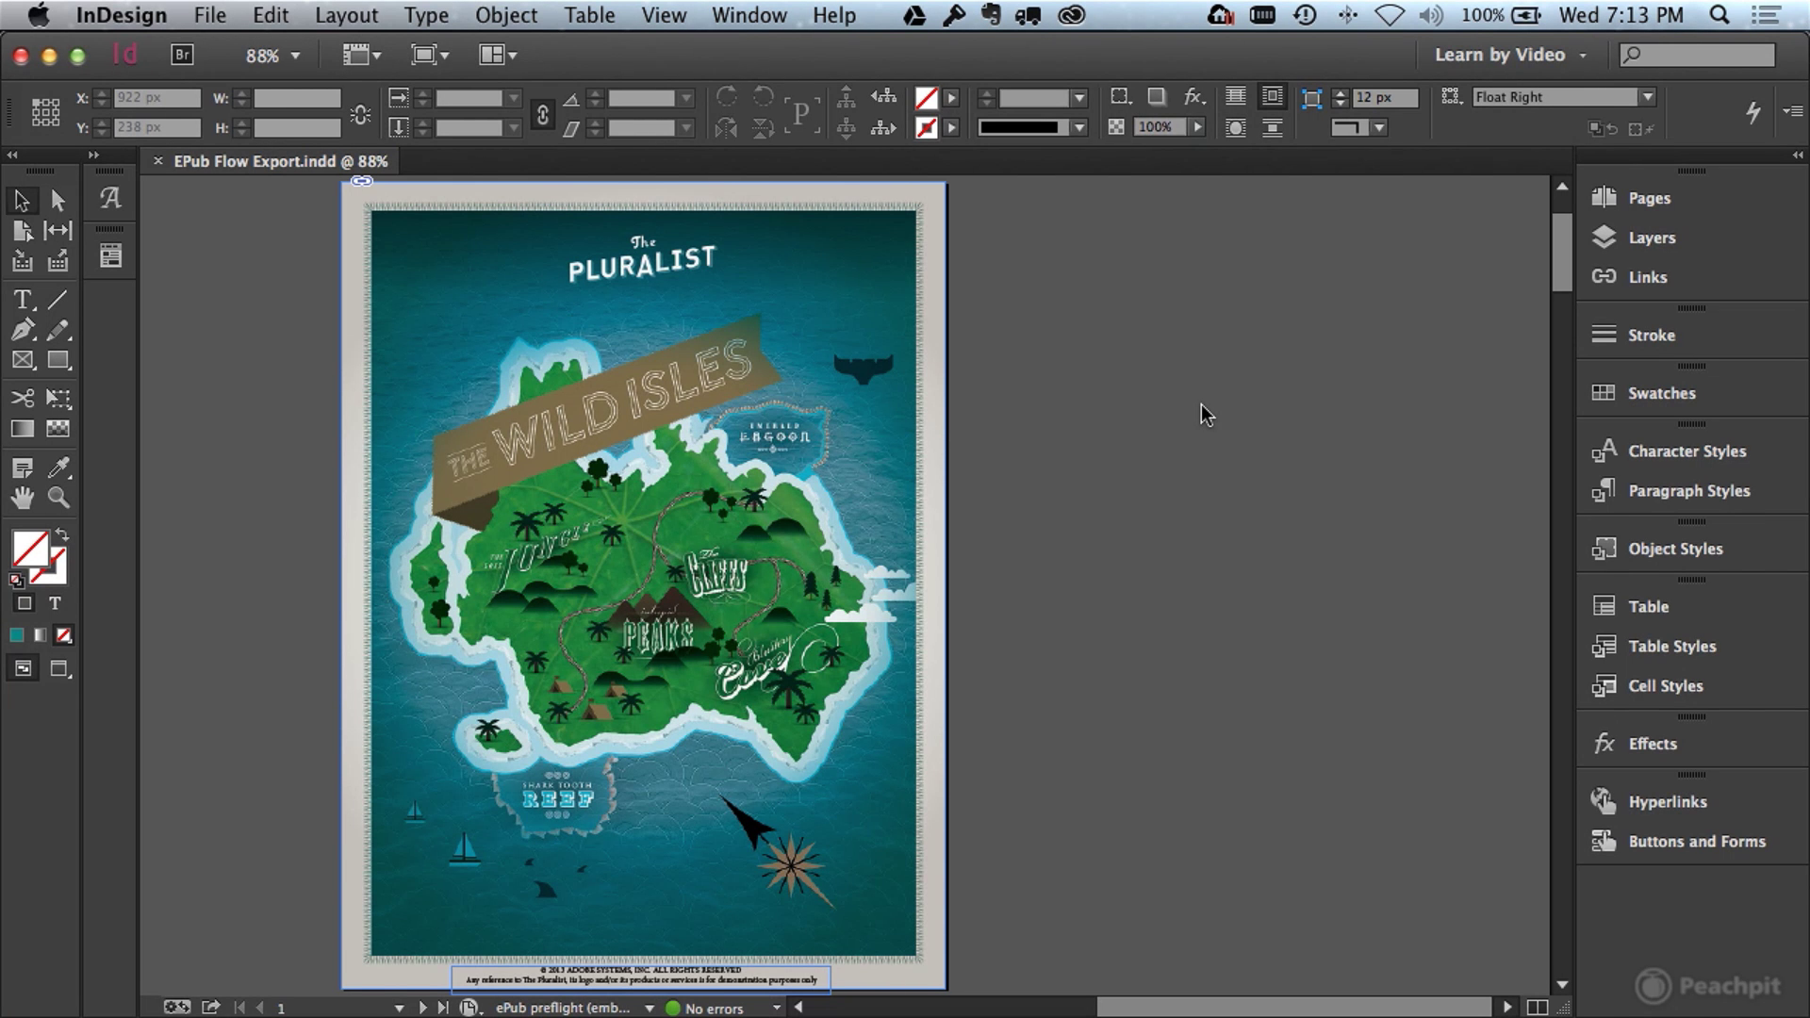Click the Fill color swatch in the toolbox
The width and height of the screenshot is (1810, 1018).
pyautogui.click(x=30, y=550)
